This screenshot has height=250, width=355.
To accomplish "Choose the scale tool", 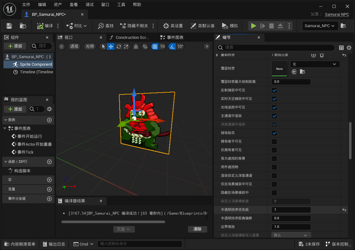I will (126, 46).
